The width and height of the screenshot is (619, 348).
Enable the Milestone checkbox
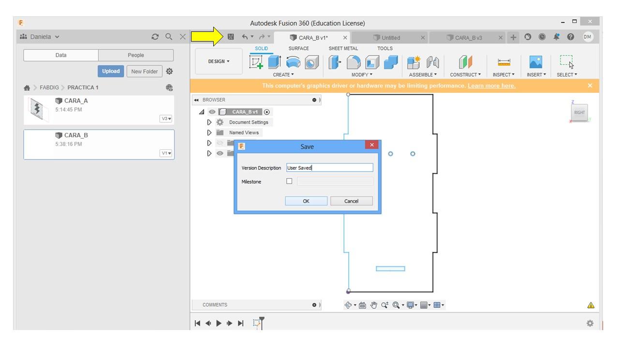[289, 181]
